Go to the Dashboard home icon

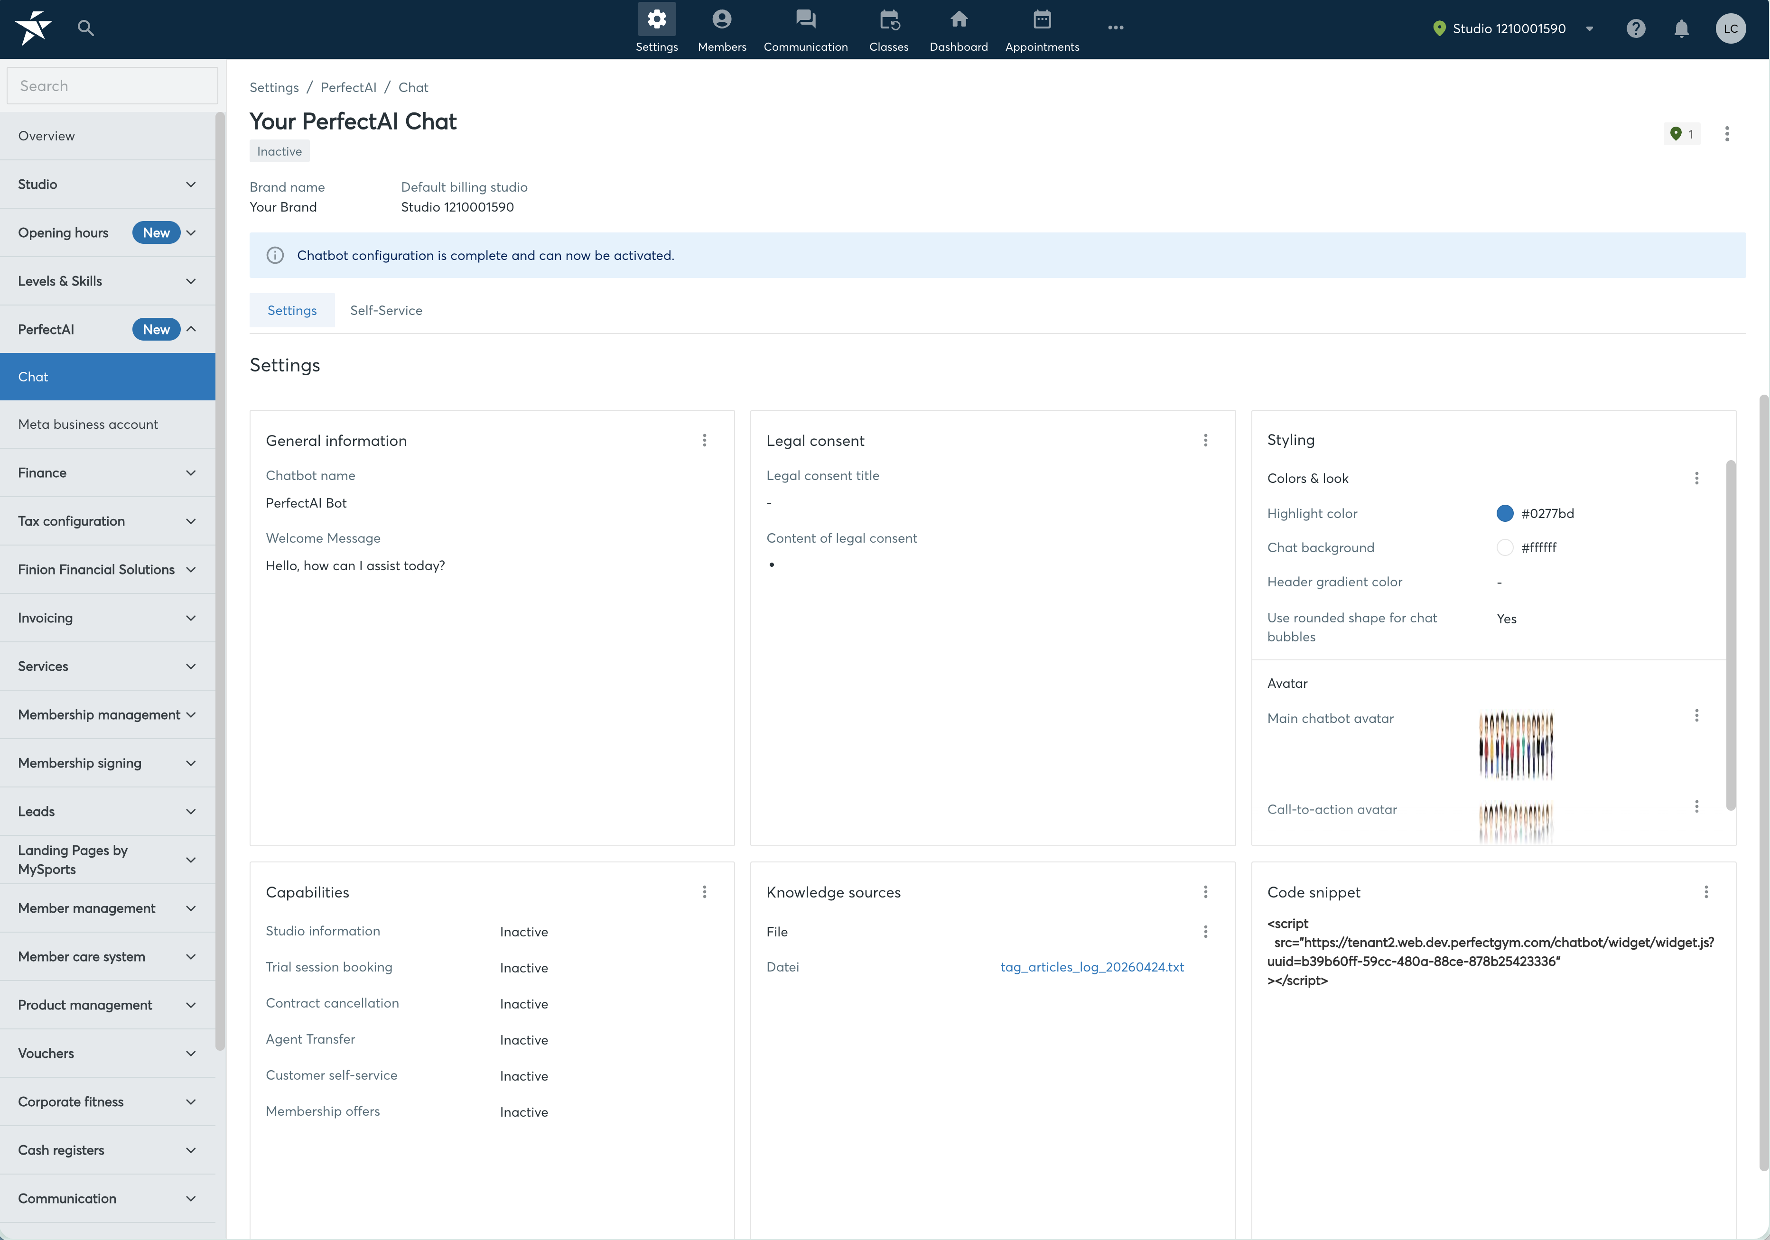coord(958,19)
